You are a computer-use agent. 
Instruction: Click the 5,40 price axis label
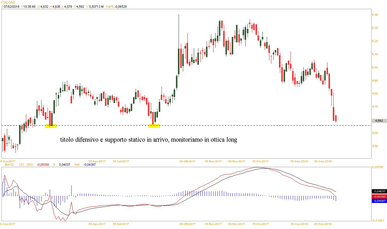[x=375, y=15]
